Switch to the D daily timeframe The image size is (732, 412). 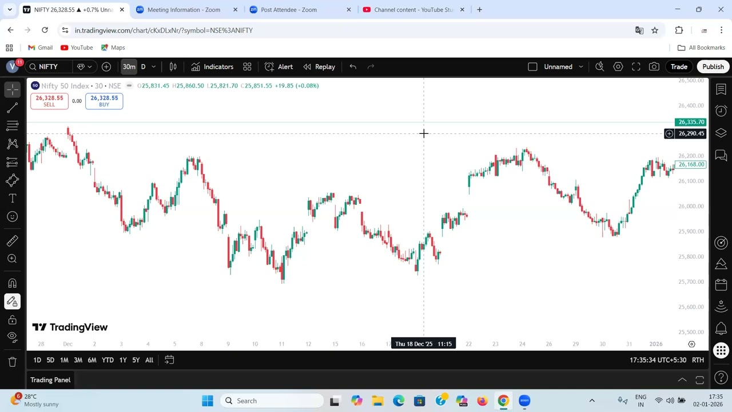coord(143,67)
